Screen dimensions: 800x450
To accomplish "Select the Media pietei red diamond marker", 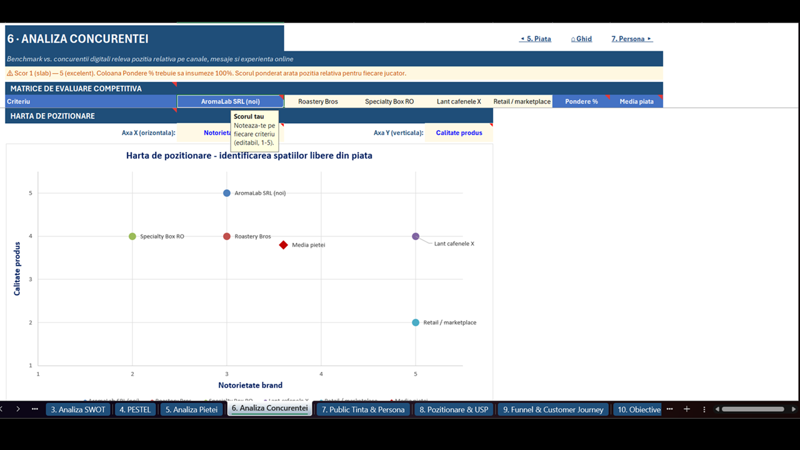I will [284, 245].
